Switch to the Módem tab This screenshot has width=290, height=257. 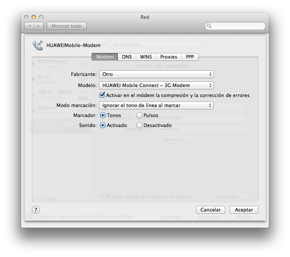pyautogui.click(x=105, y=57)
